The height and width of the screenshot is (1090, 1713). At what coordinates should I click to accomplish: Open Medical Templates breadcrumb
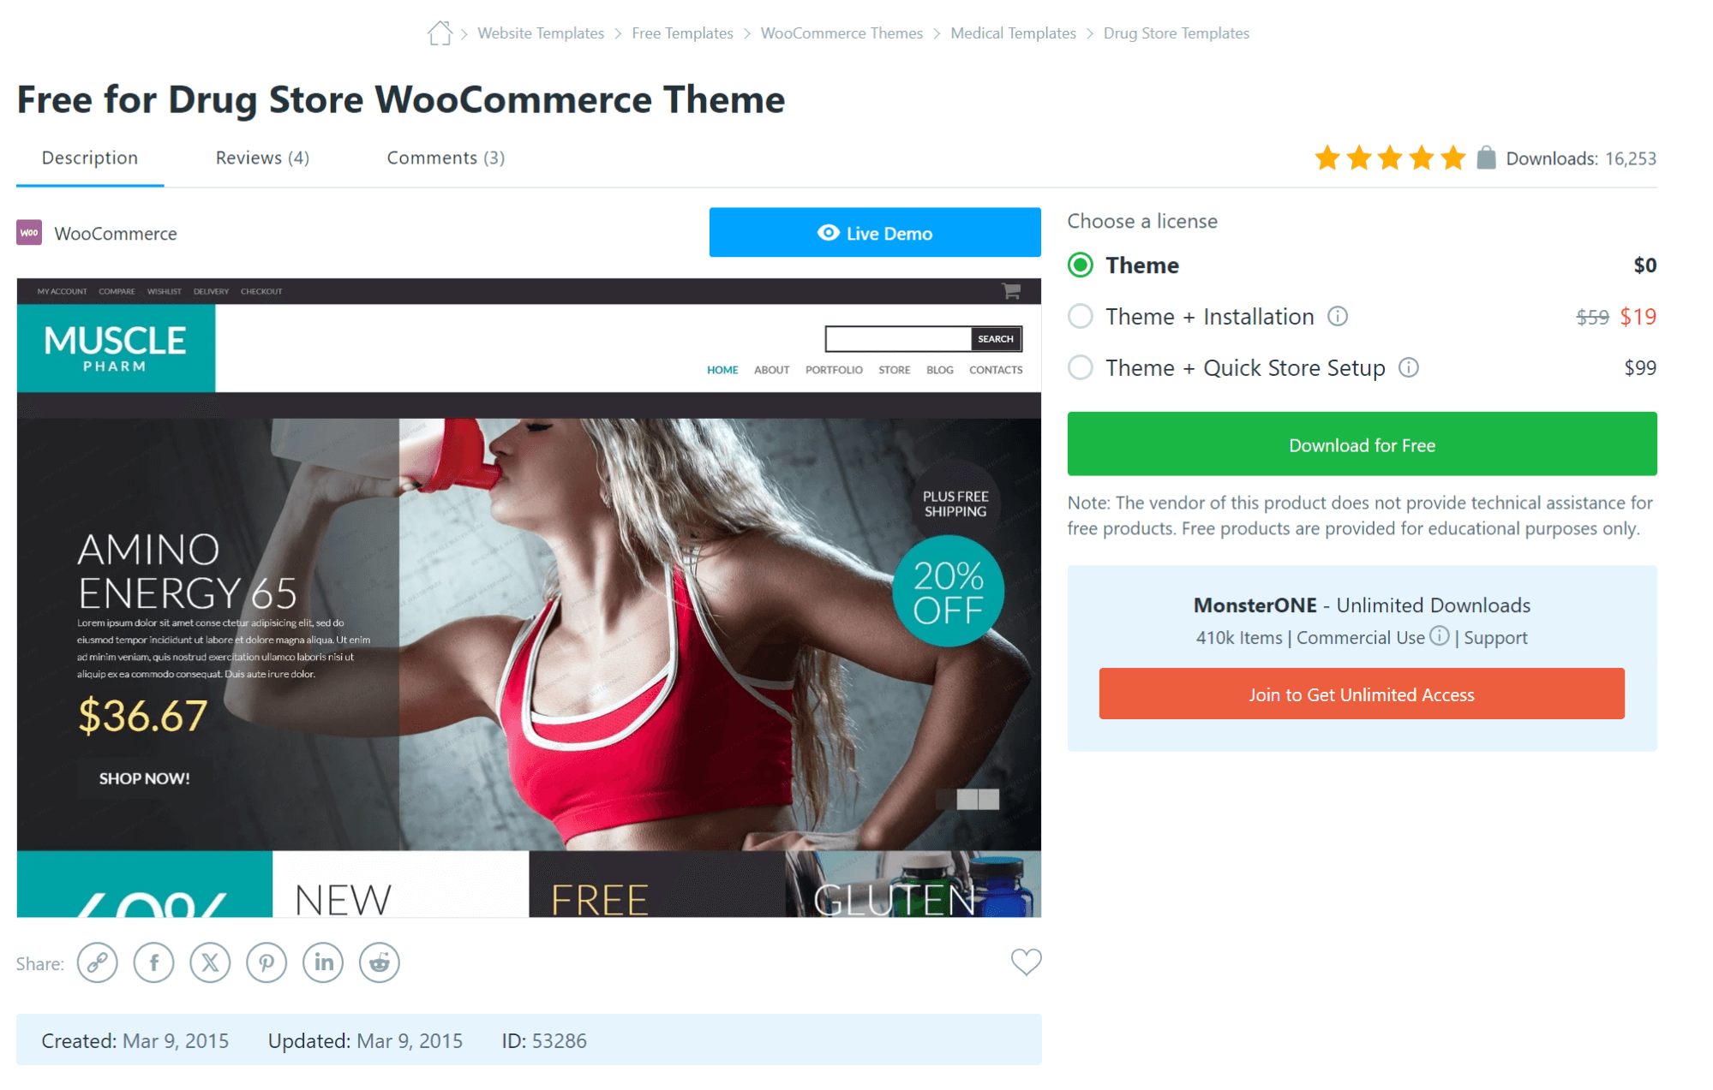(x=1013, y=33)
